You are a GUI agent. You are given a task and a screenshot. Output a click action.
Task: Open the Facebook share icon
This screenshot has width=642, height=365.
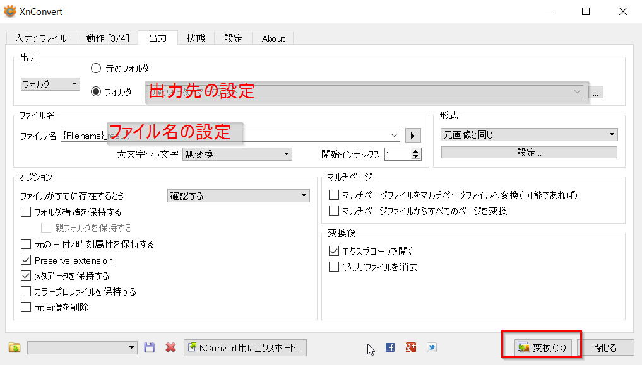coord(389,347)
